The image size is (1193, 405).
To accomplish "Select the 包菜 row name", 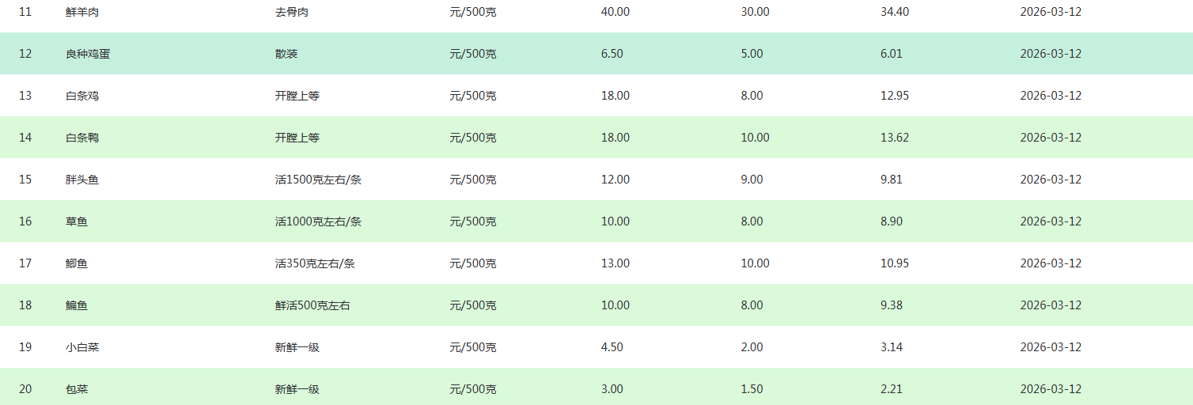I will click(77, 389).
